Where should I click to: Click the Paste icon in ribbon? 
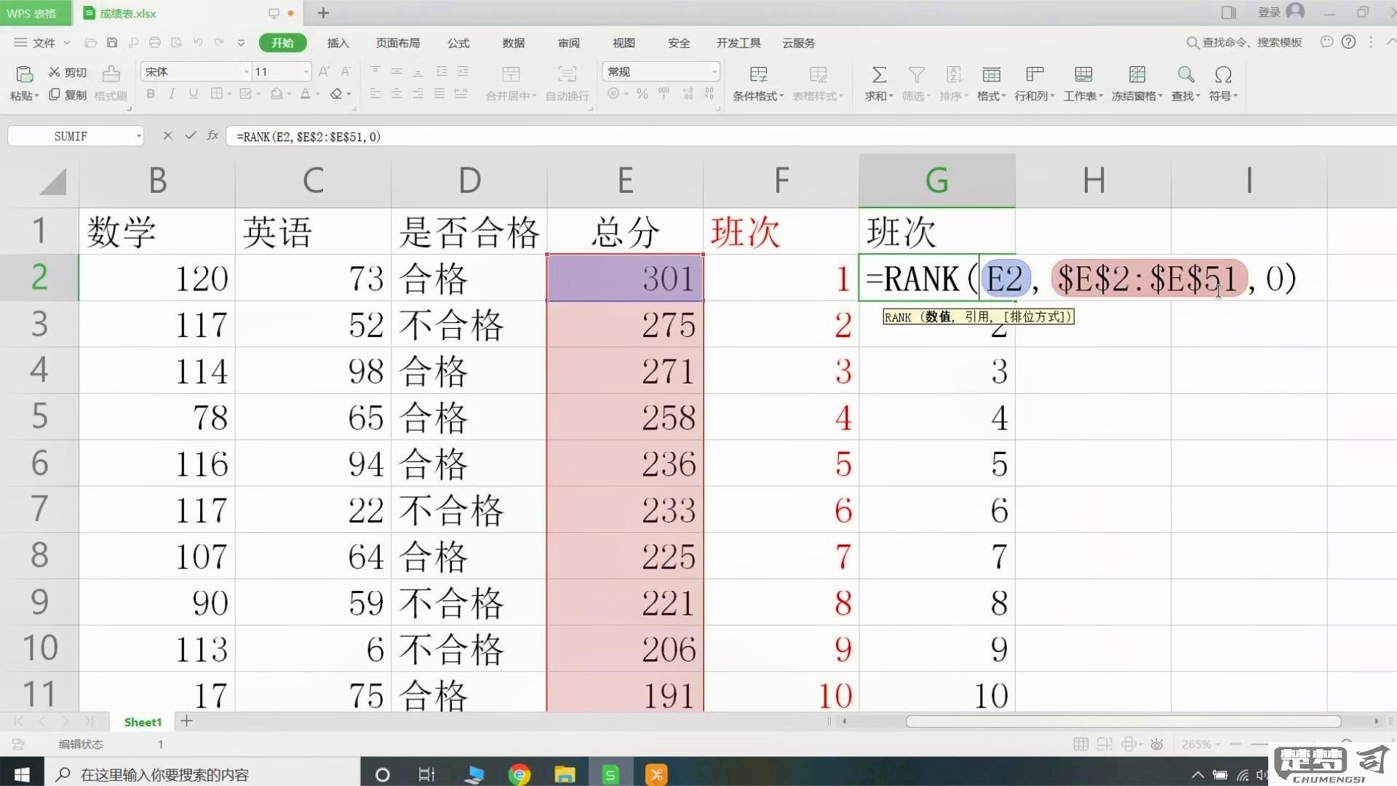click(24, 74)
